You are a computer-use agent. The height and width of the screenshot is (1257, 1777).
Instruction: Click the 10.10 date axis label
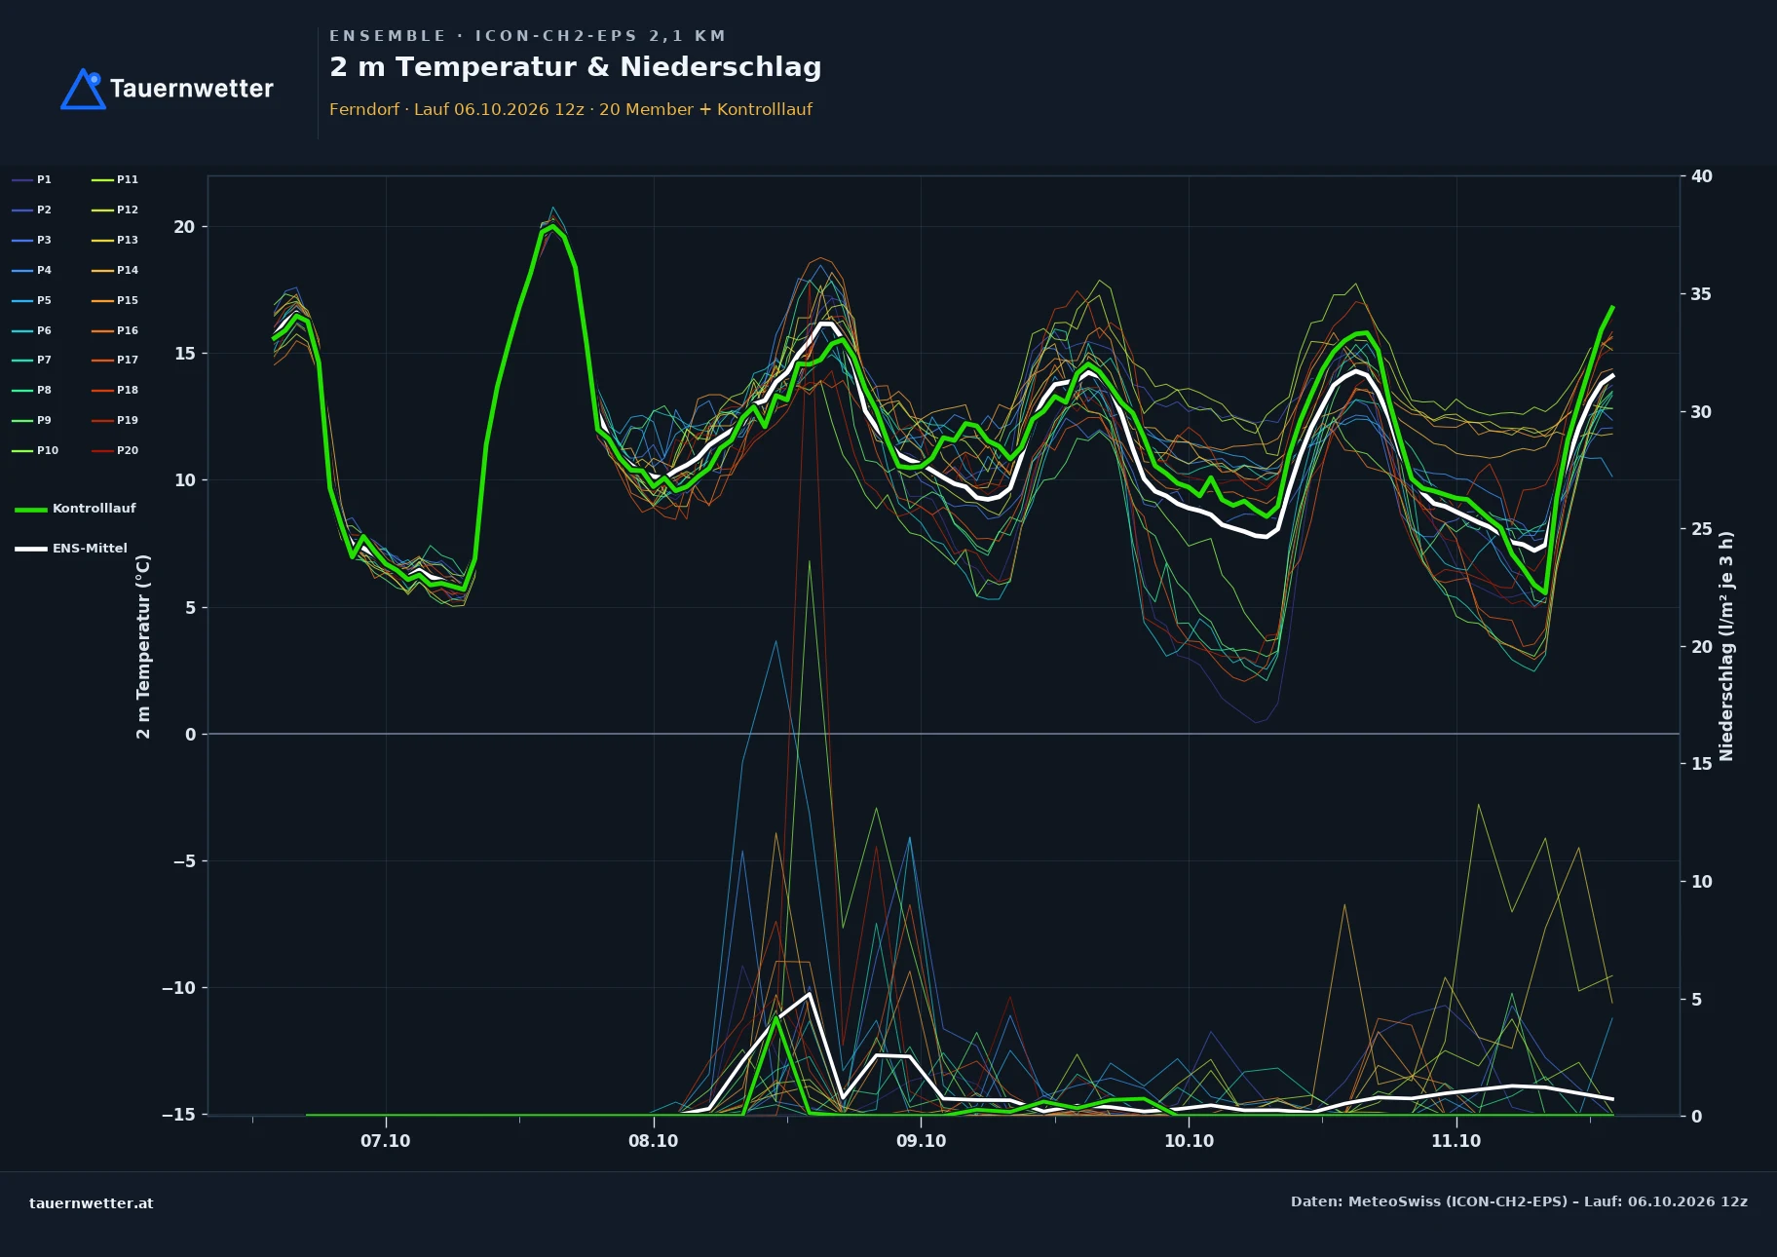click(x=1189, y=1141)
